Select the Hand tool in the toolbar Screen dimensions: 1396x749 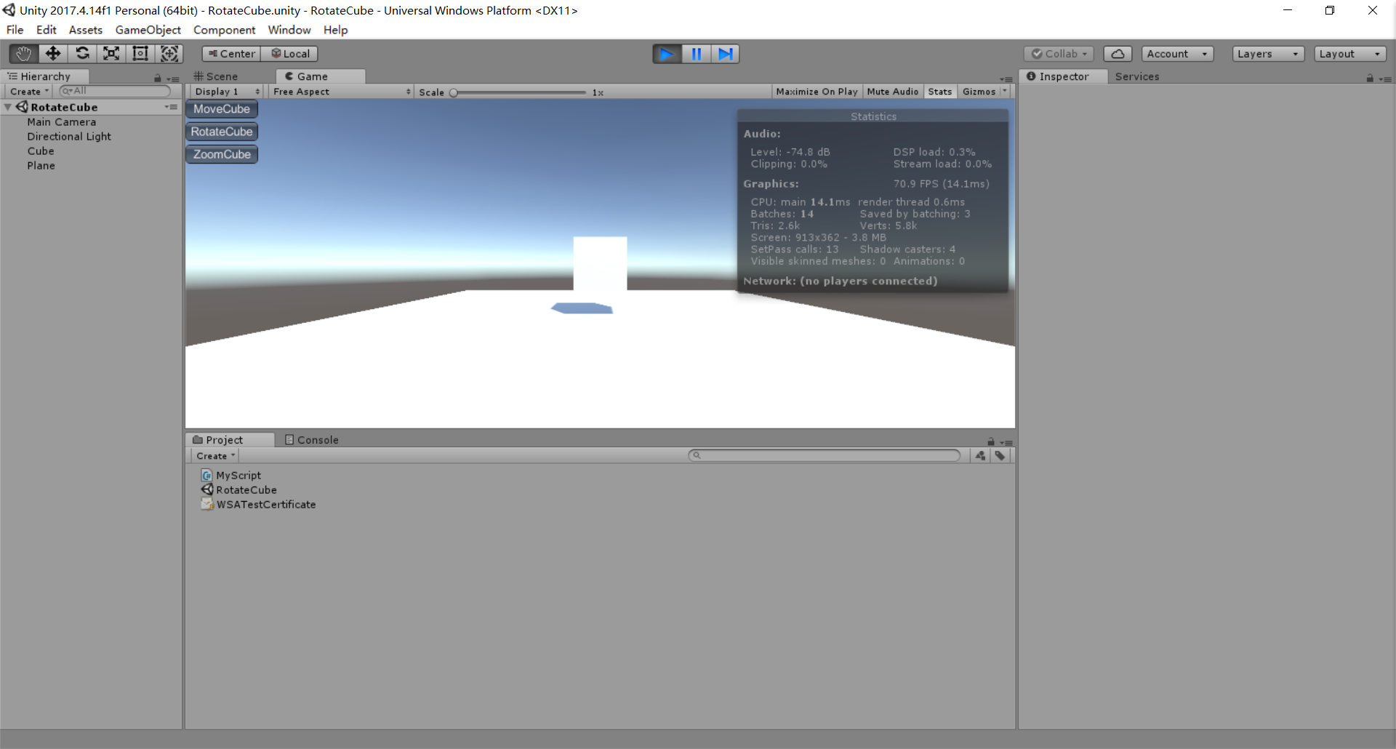point(23,53)
